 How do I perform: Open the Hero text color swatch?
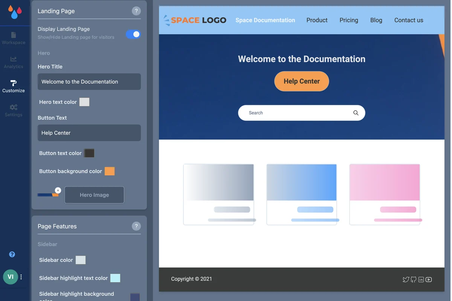click(84, 102)
